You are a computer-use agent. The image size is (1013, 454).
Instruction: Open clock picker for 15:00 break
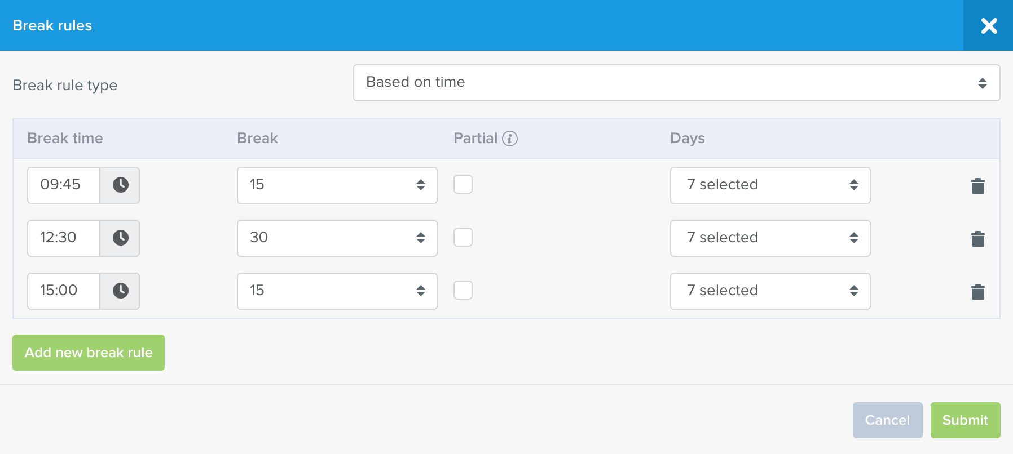tap(120, 291)
